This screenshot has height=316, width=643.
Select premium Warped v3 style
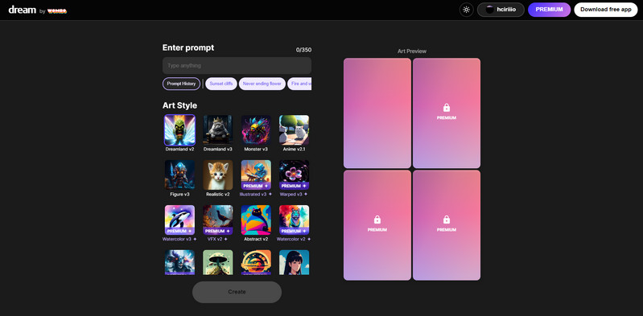(294, 179)
